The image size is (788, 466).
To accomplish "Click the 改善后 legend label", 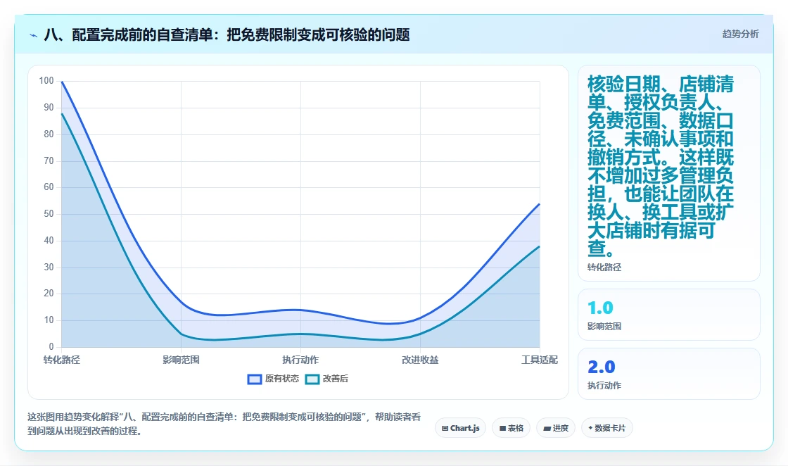I will [335, 379].
